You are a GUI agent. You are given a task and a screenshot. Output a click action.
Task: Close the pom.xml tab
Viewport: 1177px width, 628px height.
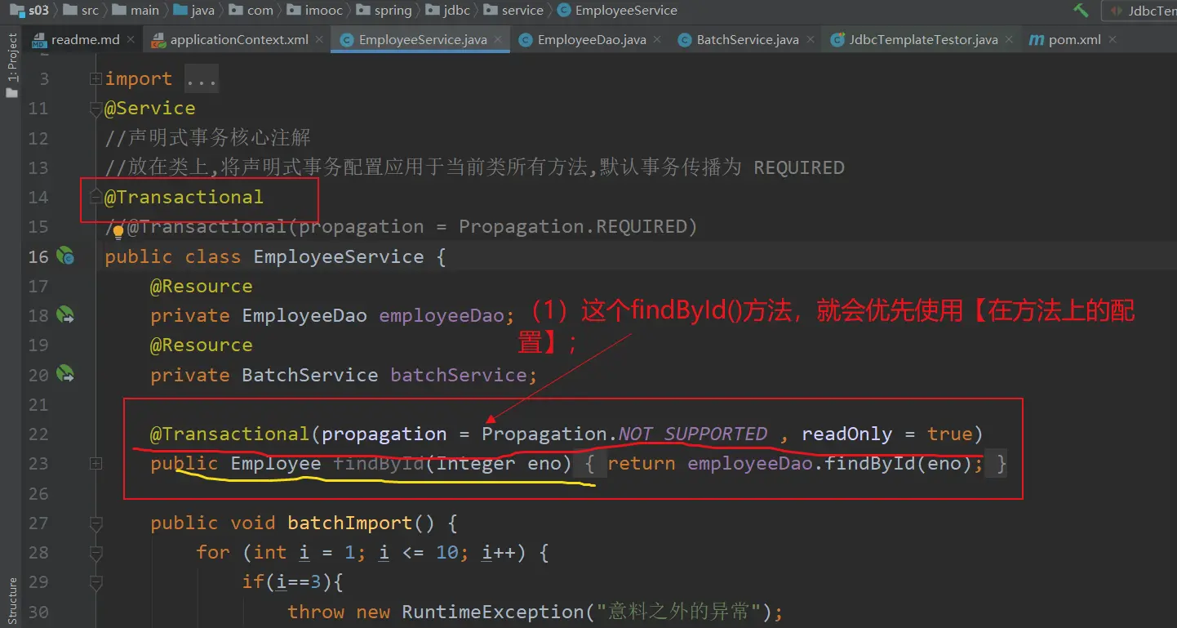pyautogui.click(x=1112, y=39)
